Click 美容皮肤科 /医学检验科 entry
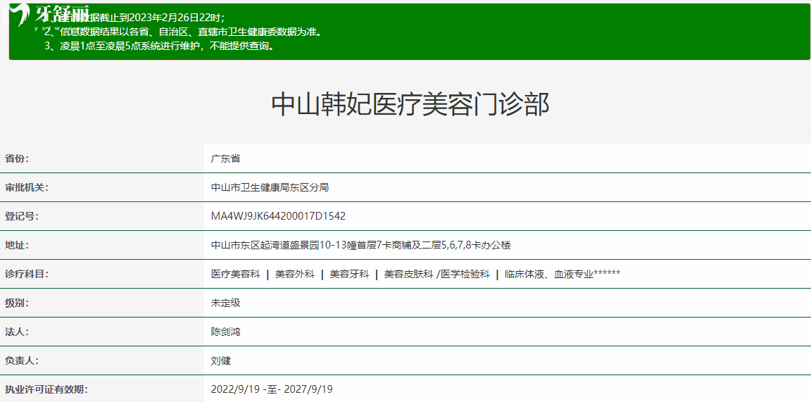The width and height of the screenshot is (811, 402). 436,274
